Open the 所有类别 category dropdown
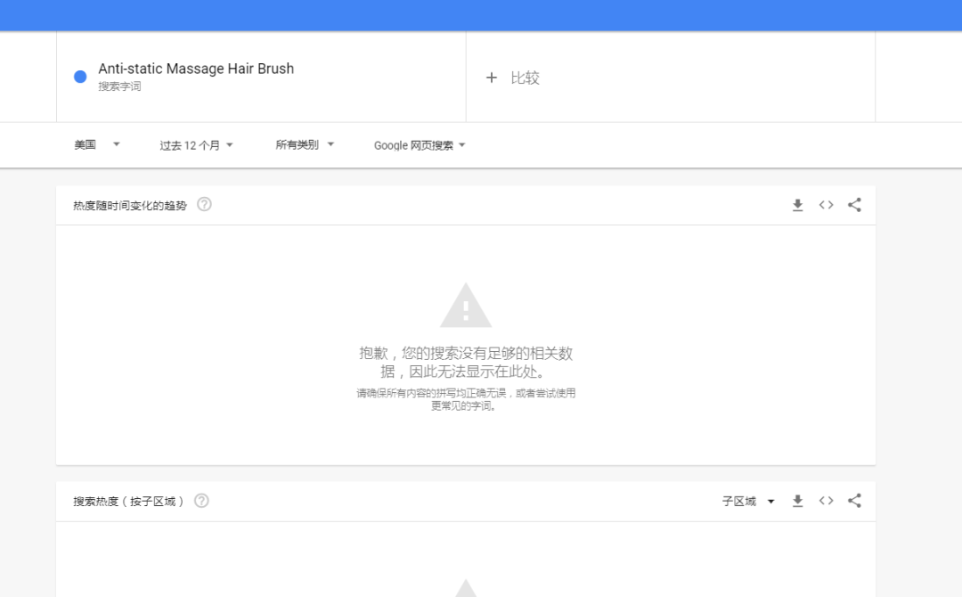Image resolution: width=962 pixels, height=597 pixels. 305,145
